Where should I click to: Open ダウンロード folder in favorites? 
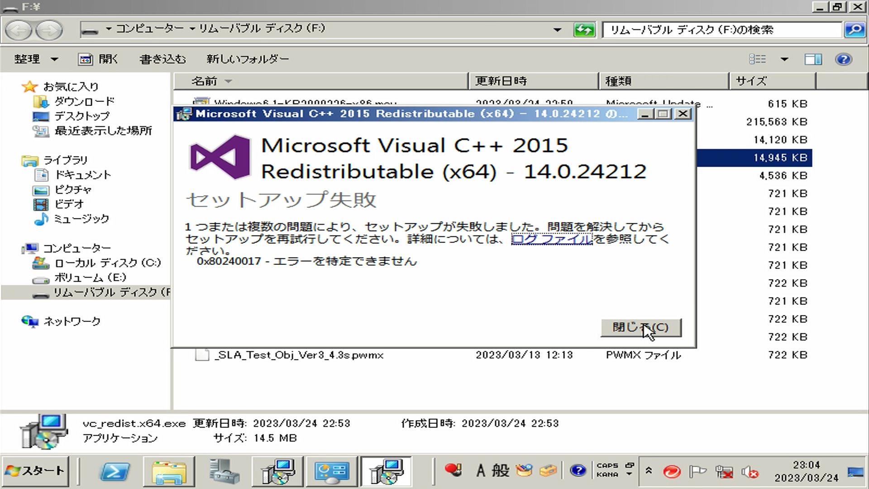pyautogui.click(x=84, y=101)
